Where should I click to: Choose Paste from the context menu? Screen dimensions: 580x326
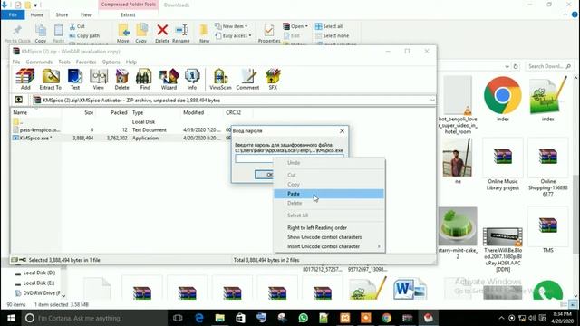click(x=329, y=194)
